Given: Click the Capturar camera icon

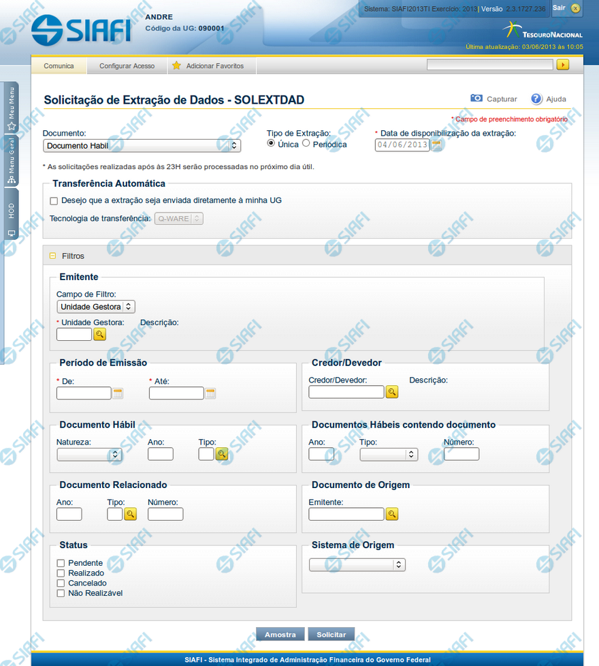Looking at the screenshot, I should coord(476,99).
